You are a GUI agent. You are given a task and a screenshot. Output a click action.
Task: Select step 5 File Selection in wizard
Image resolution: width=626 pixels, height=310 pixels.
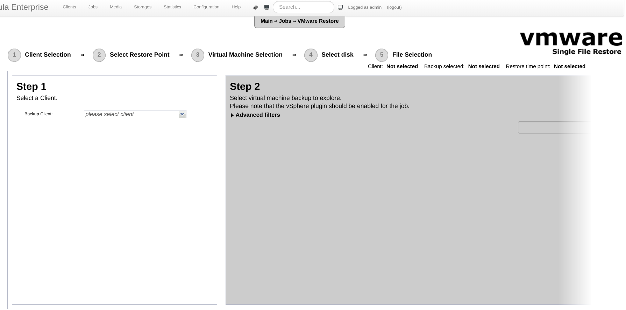tap(404, 55)
